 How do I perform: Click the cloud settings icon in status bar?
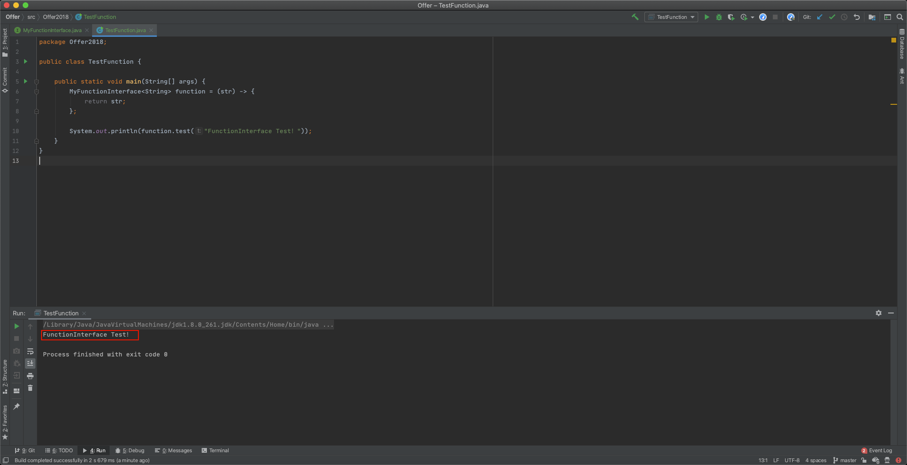(876, 460)
